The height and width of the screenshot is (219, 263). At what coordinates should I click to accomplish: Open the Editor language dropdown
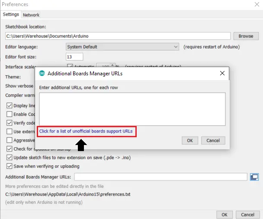pyautogui.click(x=122, y=47)
